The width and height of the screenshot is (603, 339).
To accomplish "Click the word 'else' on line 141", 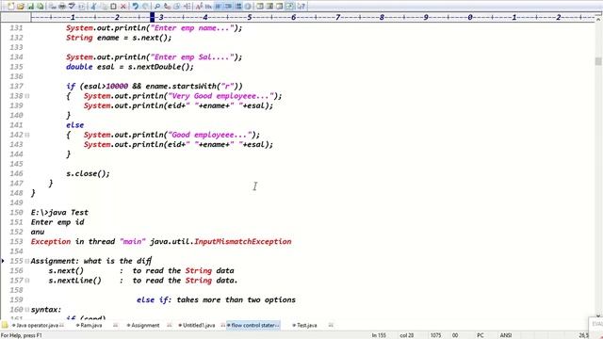I will tap(74, 125).
